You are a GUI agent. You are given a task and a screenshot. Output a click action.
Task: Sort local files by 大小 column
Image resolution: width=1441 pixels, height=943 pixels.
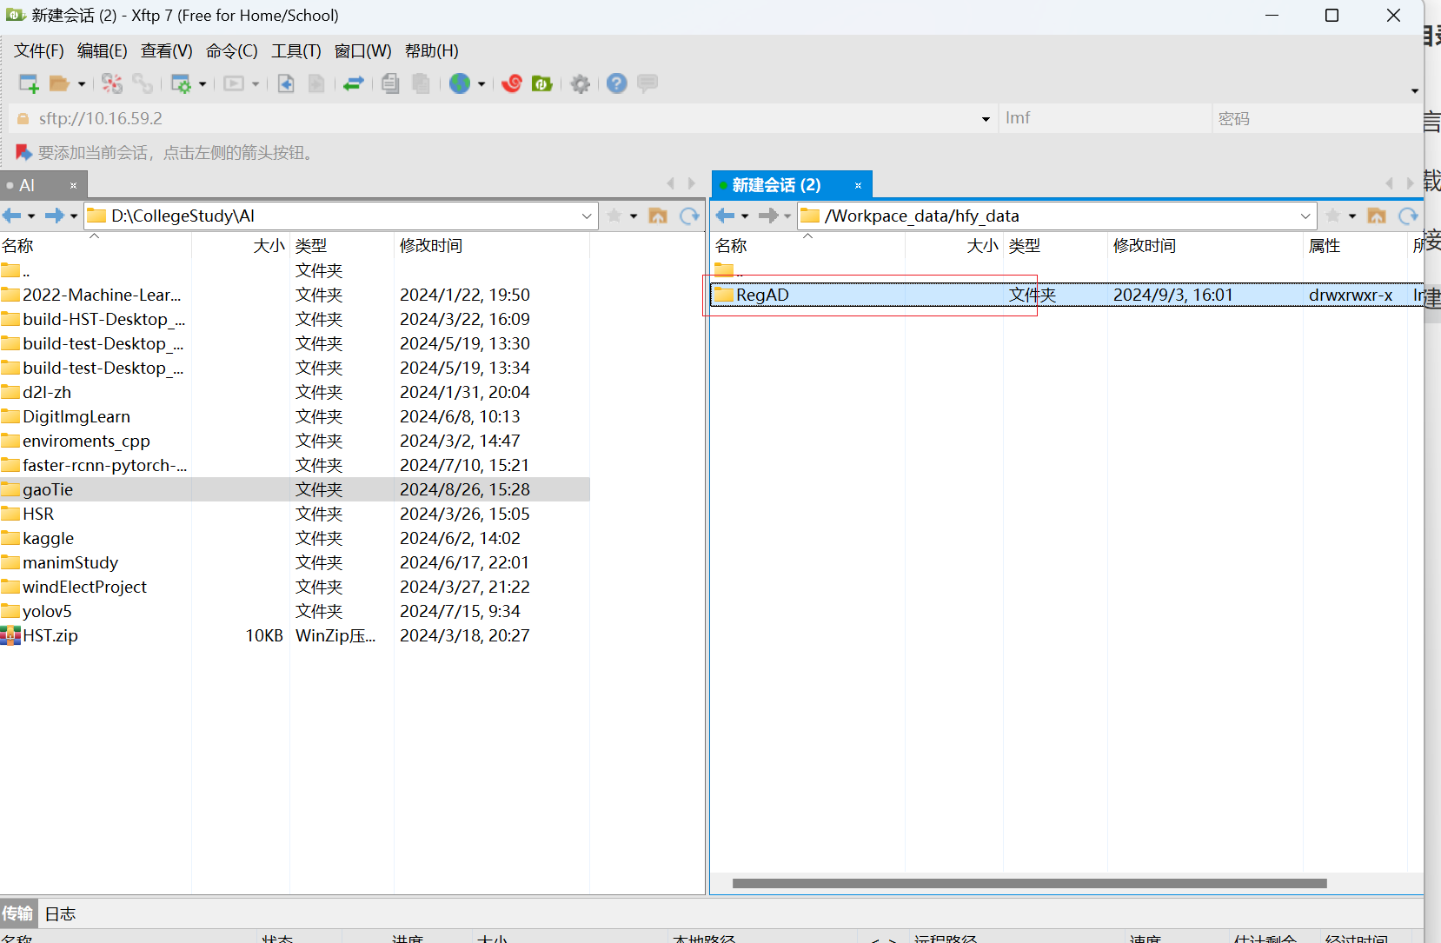point(241,246)
